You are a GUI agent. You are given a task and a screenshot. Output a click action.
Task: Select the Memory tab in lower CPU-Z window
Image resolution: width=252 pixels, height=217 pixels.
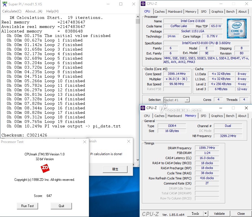pyautogui.click(x=190, y=116)
